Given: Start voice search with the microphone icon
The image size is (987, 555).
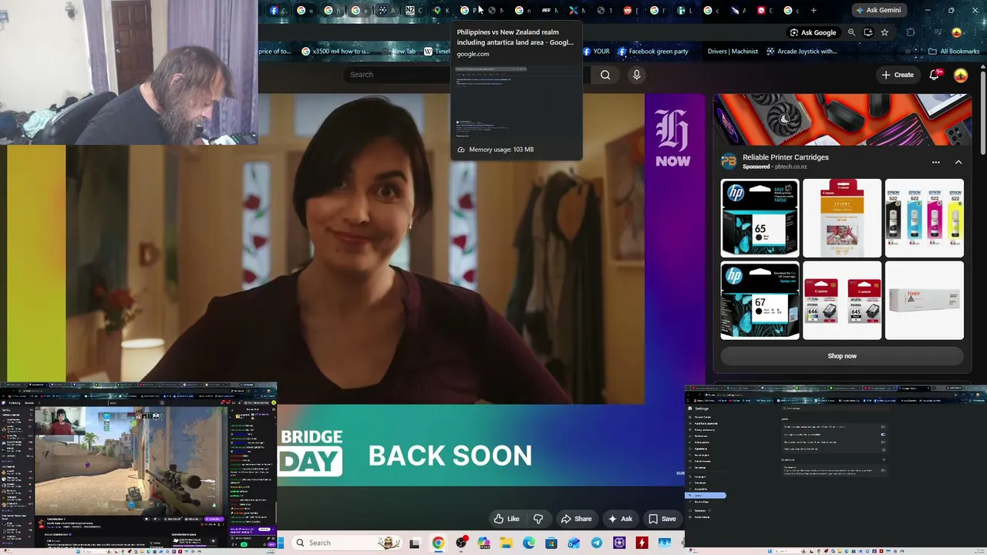Looking at the screenshot, I should [636, 75].
